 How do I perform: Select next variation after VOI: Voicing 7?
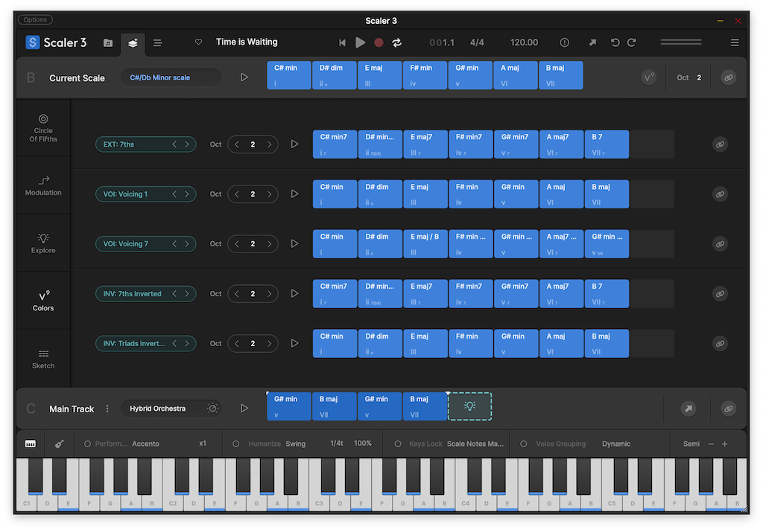click(187, 244)
